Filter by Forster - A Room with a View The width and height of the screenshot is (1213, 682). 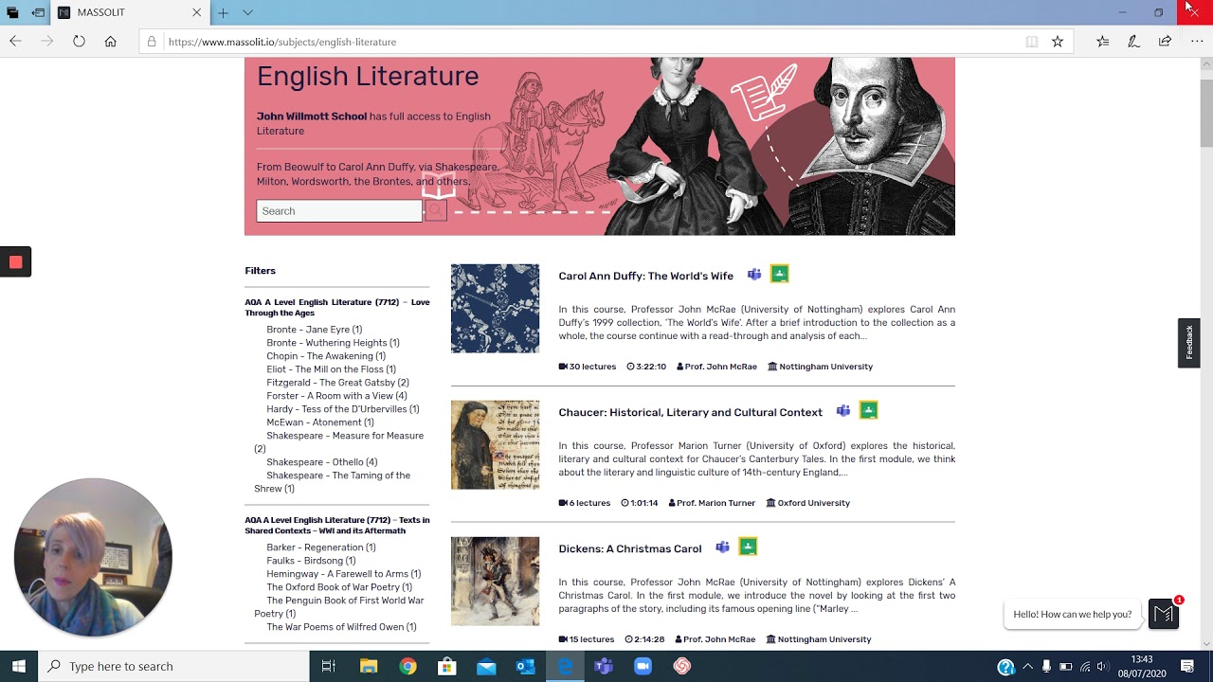336,396
